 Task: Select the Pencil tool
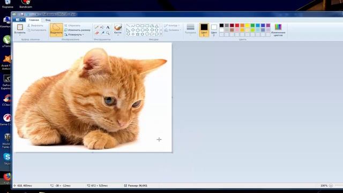96,27
